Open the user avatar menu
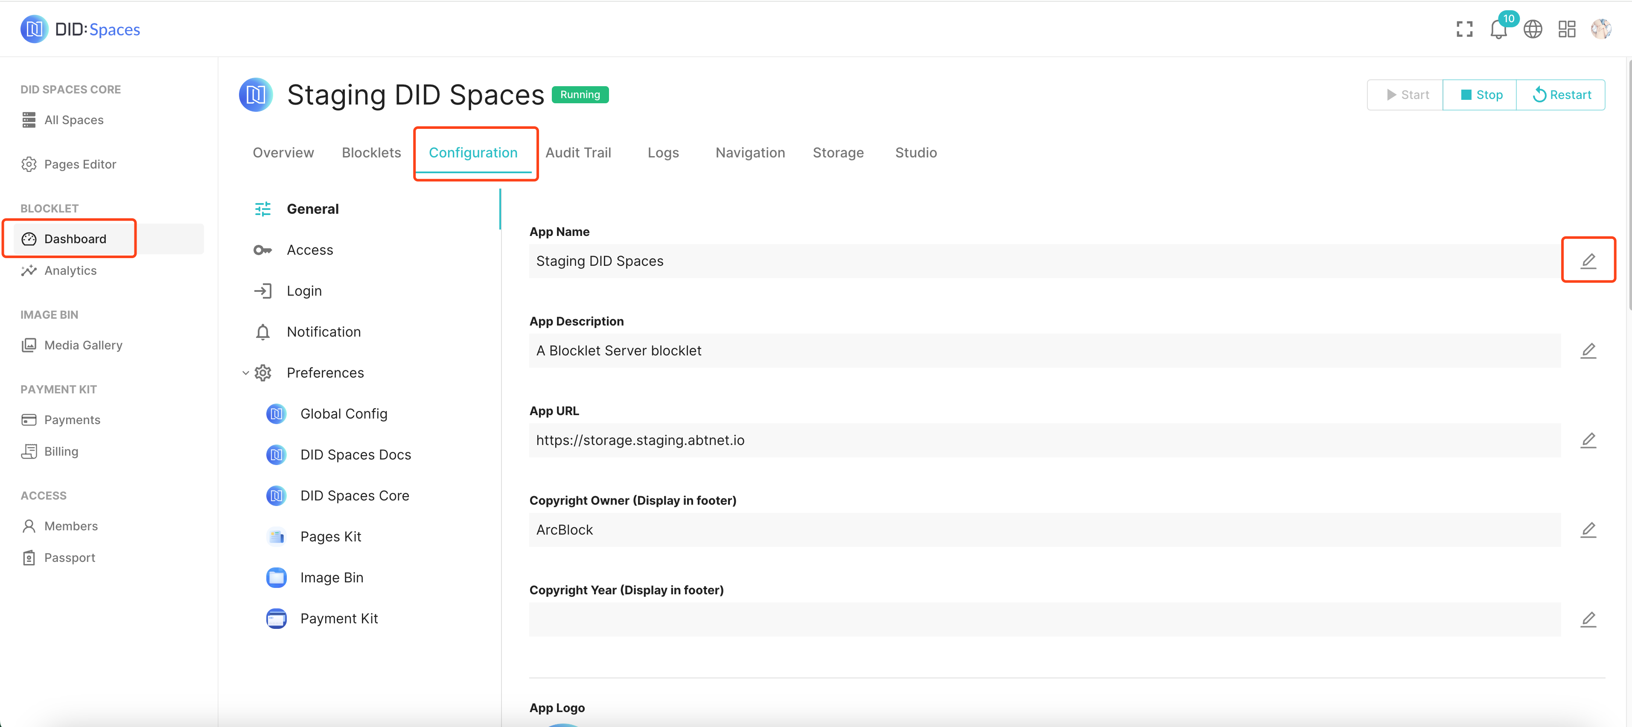This screenshot has height=727, width=1632. [1601, 29]
